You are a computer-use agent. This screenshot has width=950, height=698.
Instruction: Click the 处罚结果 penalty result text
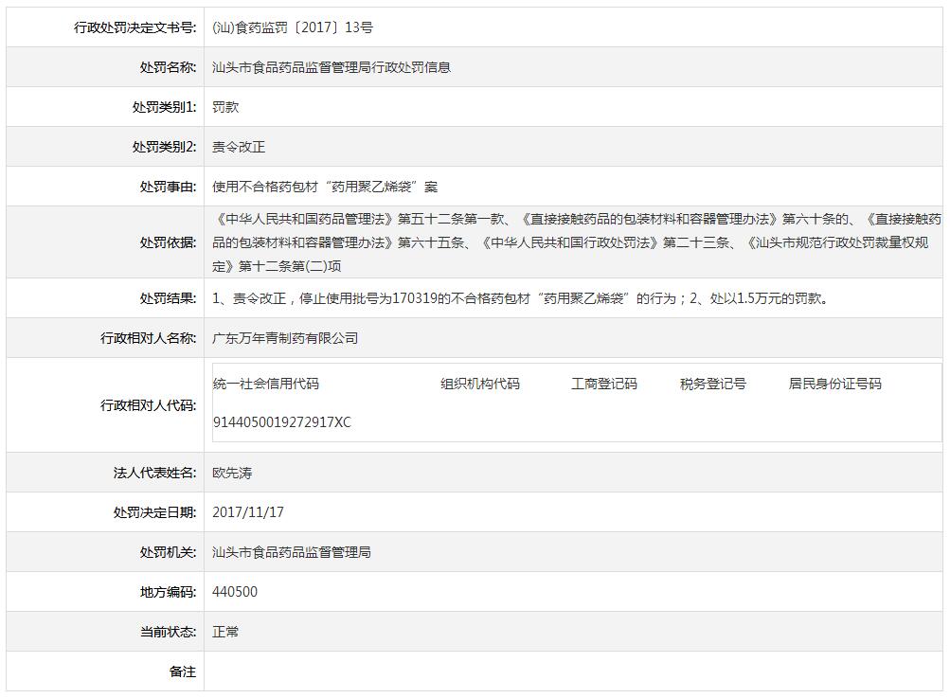click(x=522, y=298)
